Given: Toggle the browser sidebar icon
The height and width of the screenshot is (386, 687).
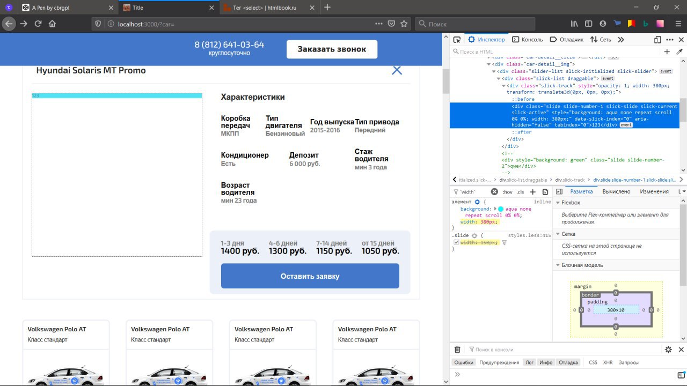Looking at the screenshot, I should [x=589, y=24].
